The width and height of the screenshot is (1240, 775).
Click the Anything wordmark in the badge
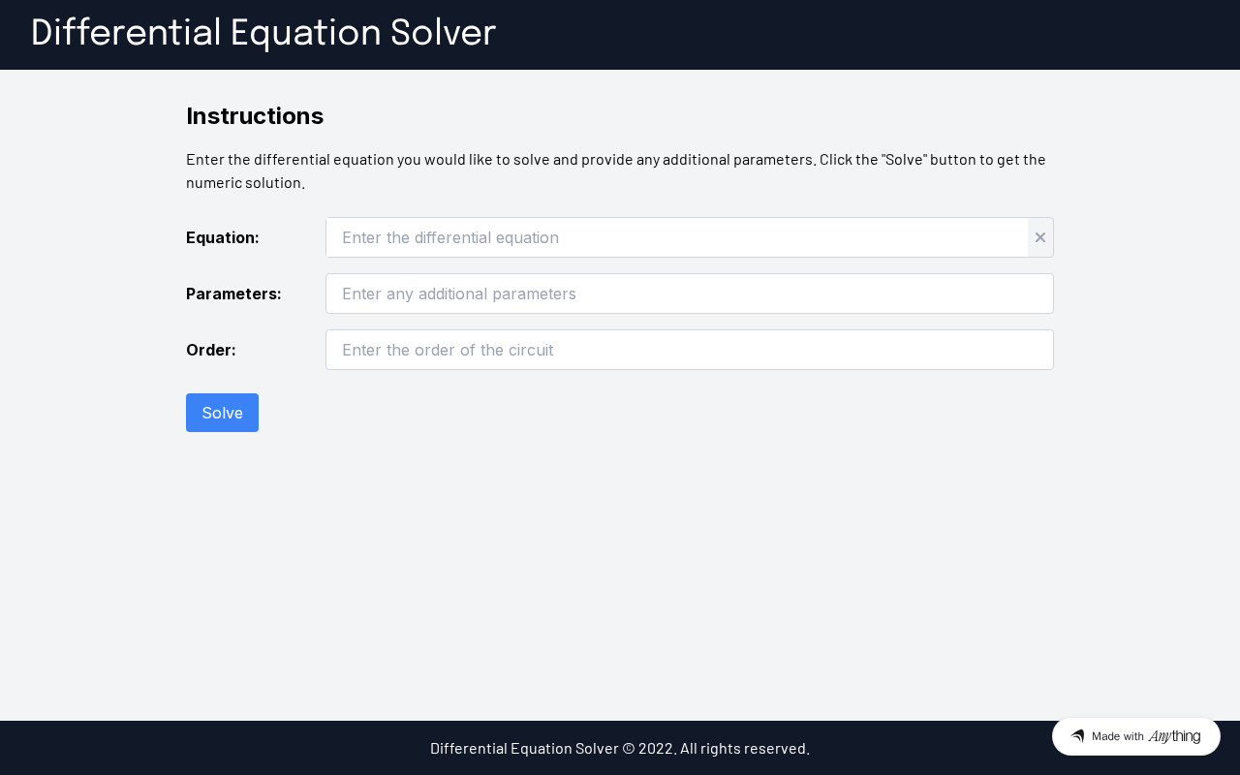(x=1174, y=736)
